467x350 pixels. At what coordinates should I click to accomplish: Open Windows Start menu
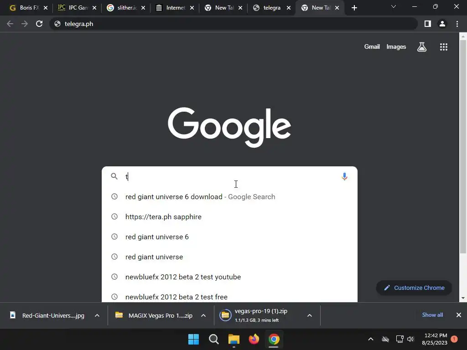[193, 339]
